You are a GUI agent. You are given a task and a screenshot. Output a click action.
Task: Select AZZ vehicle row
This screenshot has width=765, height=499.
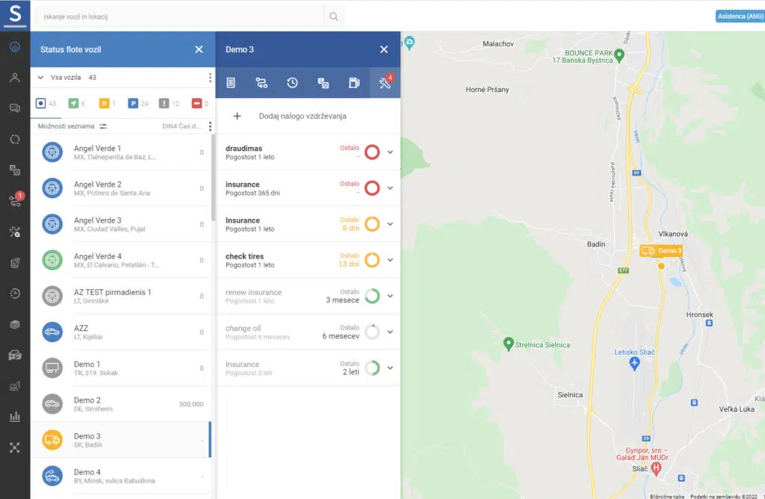[x=121, y=332]
